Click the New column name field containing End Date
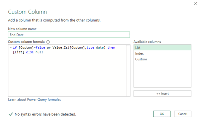Screen dimensions: 200x125 click(x=69, y=35)
